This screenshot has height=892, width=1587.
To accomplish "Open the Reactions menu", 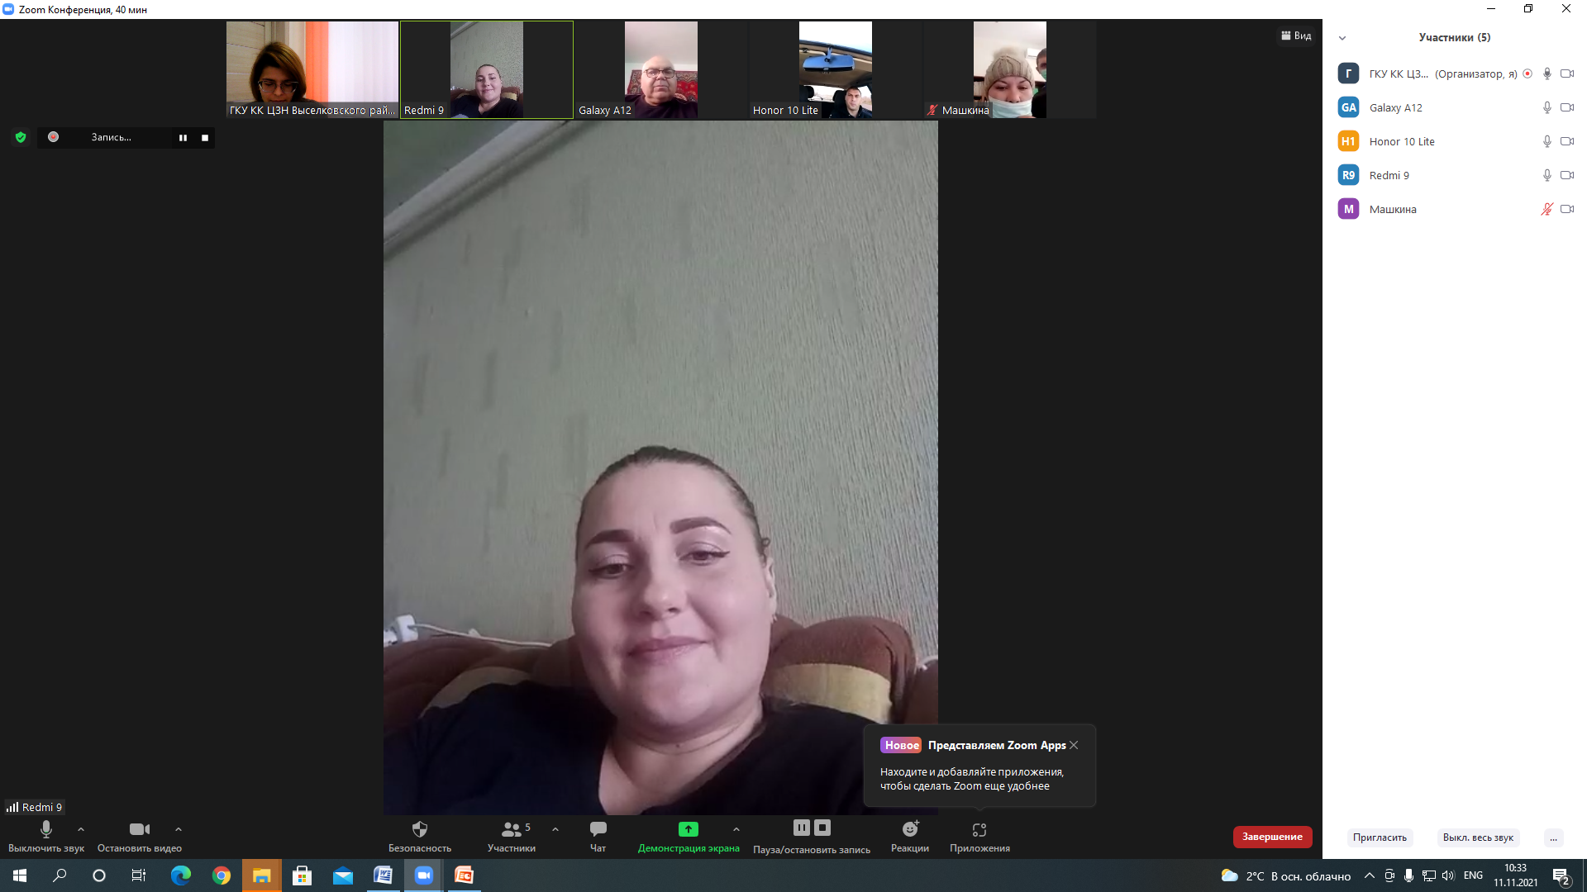I will [910, 836].
